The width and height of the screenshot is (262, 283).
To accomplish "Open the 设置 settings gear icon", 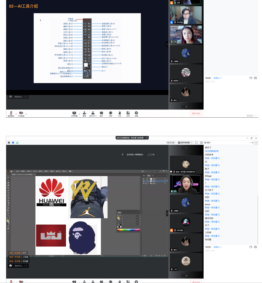I will [x=136, y=113].
